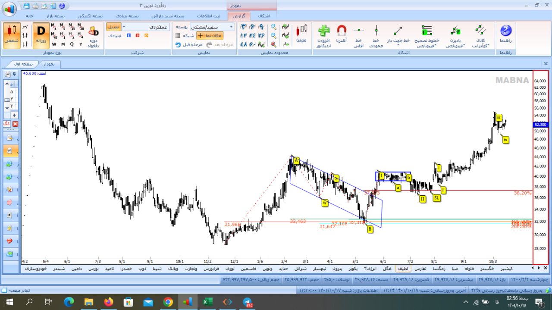Click the price axis scale on the right
Viewport: 552px width, 310px height.
(x=541, y=167)
